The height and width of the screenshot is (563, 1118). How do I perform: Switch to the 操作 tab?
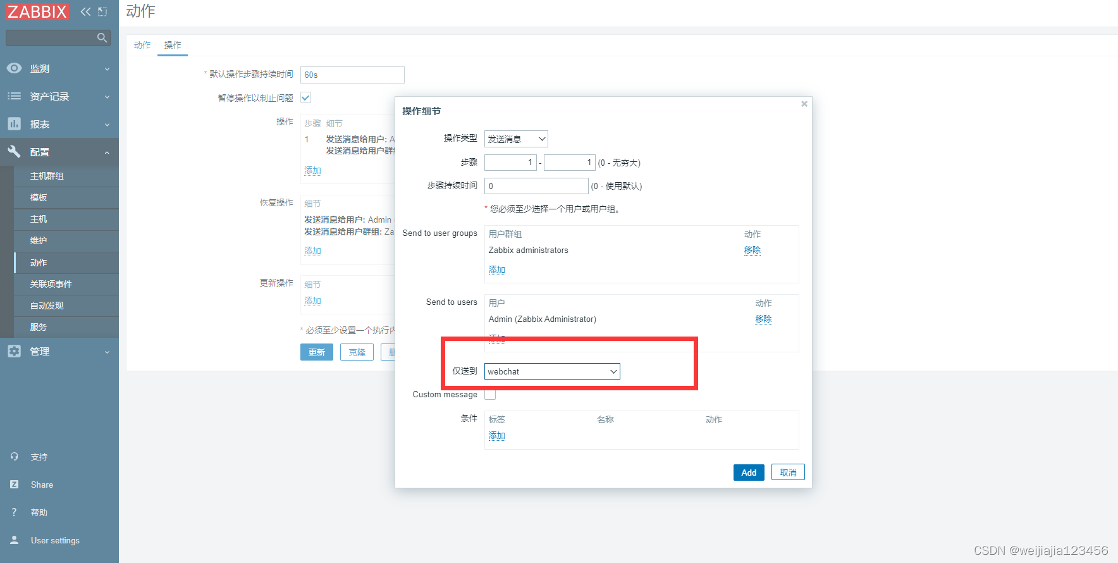pyautogui.click(x=173, y=45)
